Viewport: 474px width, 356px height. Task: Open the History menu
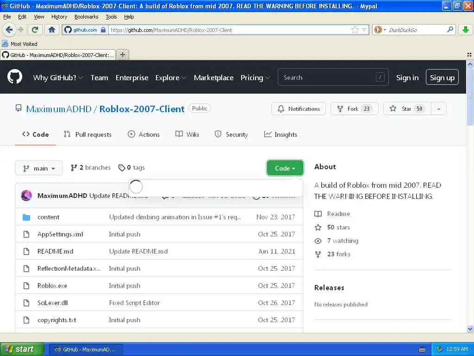[x=59, y=17]
